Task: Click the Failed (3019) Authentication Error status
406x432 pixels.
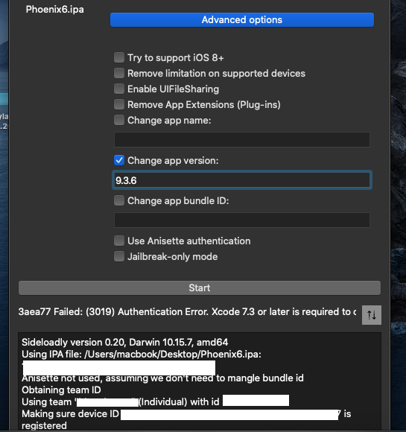Action: point(187,312)
